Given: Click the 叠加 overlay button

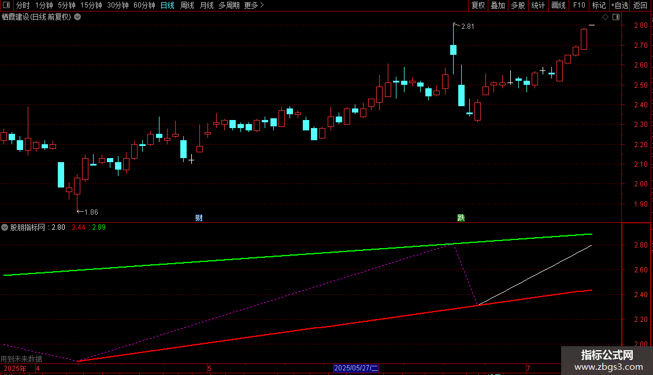Looking at the screenshot, I should point(498,5).
